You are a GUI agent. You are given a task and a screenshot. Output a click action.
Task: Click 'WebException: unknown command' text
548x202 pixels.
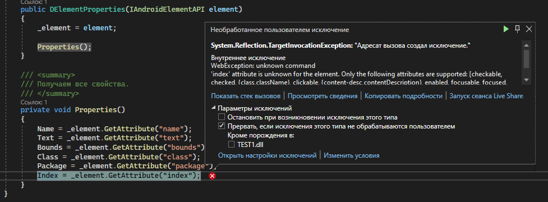pyautogui.click(x=263, y=65)
